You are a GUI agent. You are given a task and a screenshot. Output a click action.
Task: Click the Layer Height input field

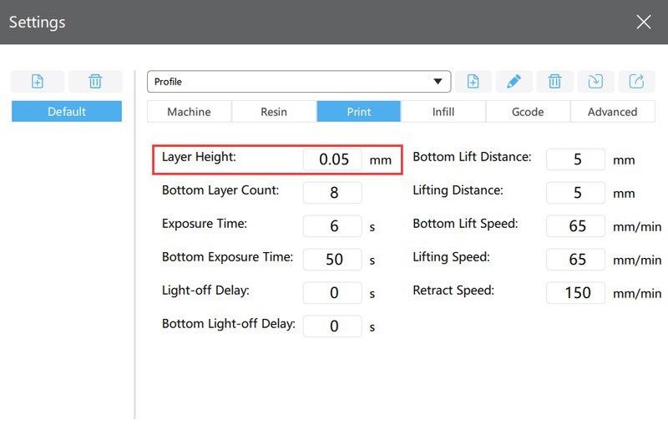point(333,159)
